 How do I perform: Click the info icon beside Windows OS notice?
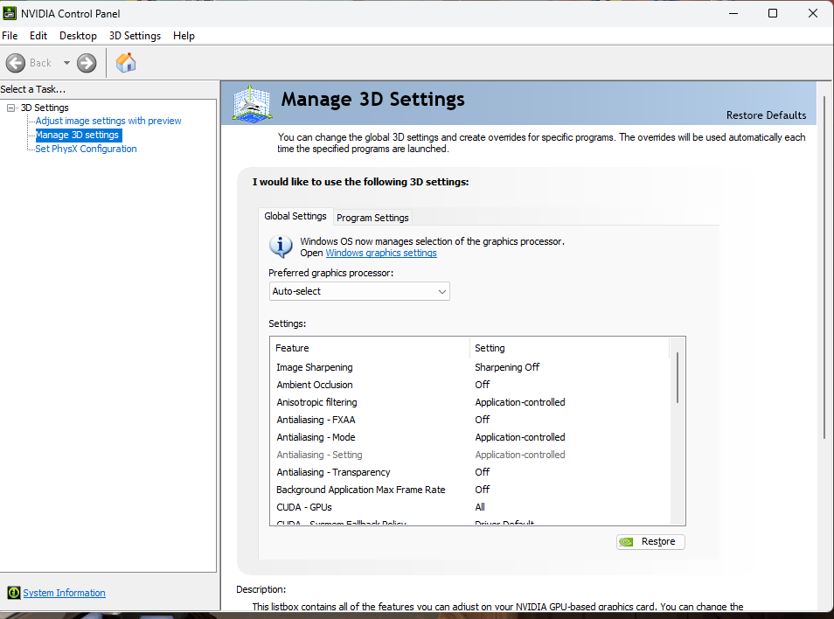coord(281,247)
